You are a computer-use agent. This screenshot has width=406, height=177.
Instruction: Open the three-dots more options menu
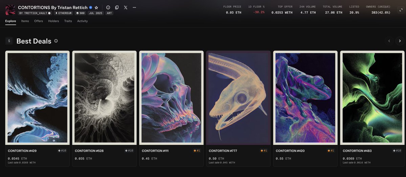(x=134, y=7)
